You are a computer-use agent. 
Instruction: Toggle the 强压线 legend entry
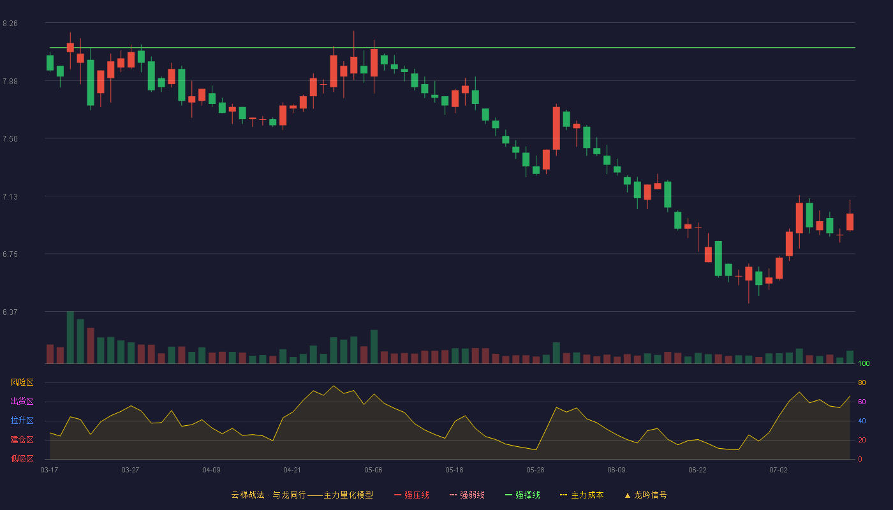[411, 495]
